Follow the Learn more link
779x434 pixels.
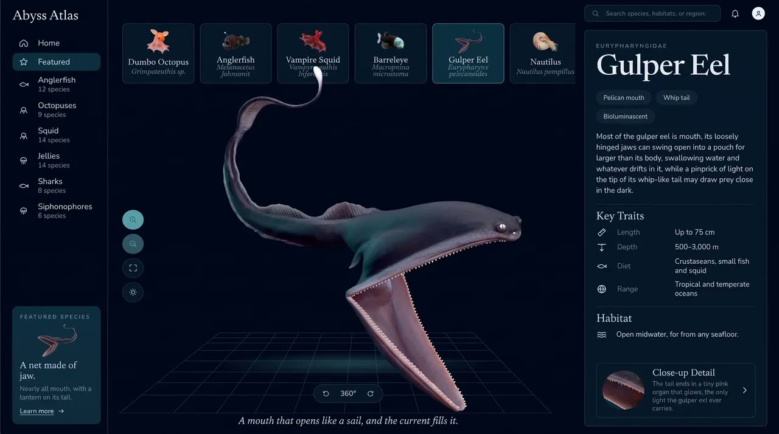[42, 412]
